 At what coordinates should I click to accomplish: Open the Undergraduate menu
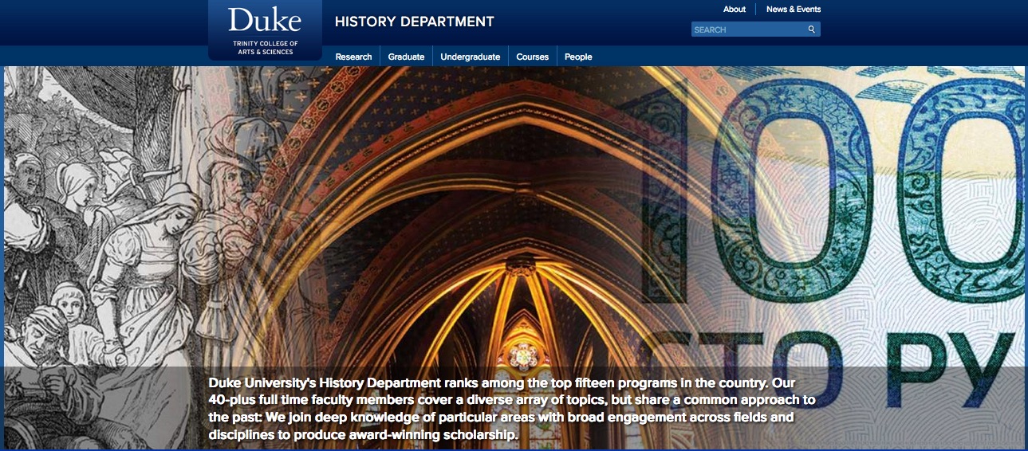(470, 57)
